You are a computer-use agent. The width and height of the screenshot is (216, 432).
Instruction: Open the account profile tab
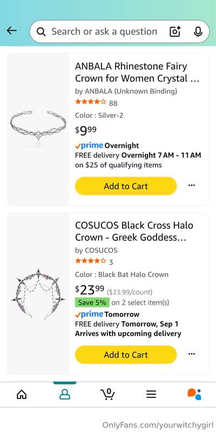(x=65, y=395)
